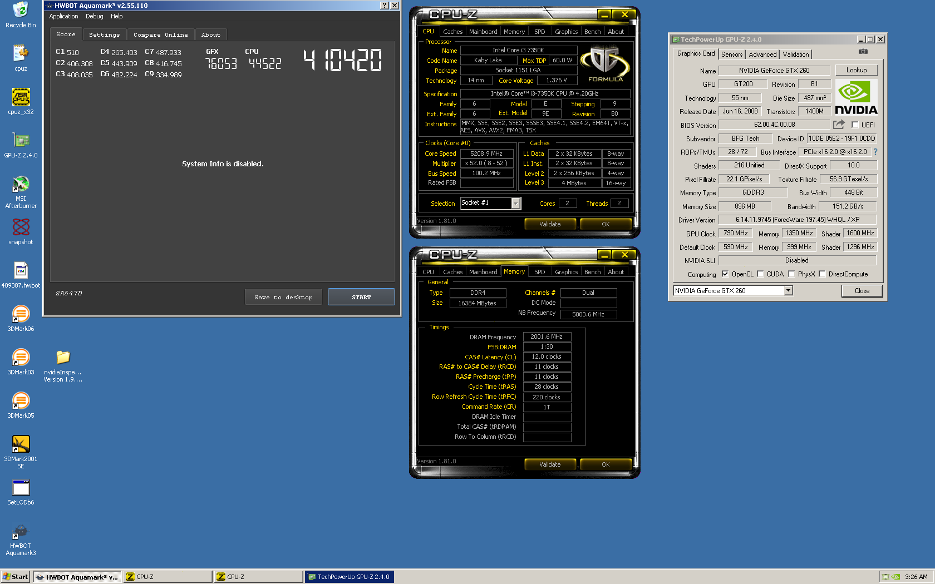Click the total score 410420
The height and width of the screenshot is (584, 935).
click(x=343, y=61)
